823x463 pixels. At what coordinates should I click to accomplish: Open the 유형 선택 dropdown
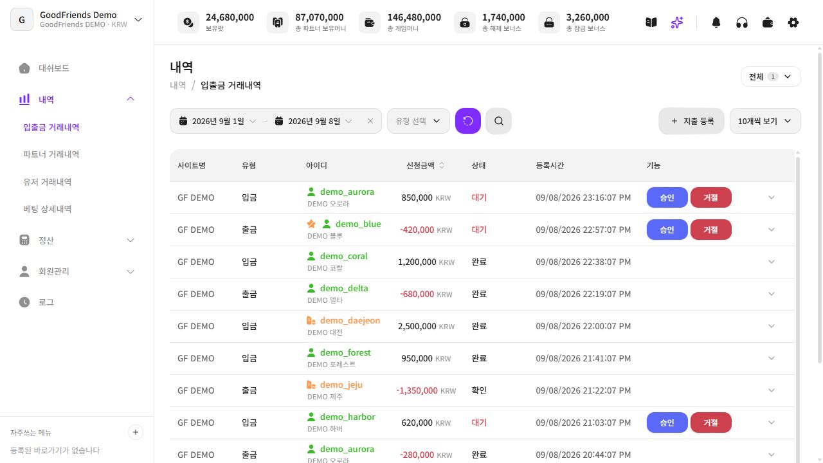coord(419,121)
